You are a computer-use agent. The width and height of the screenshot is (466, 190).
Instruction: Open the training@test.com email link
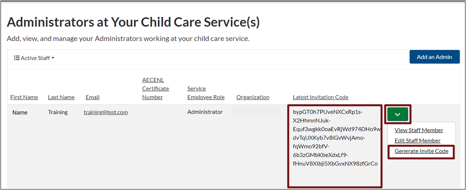pos(106,112)
